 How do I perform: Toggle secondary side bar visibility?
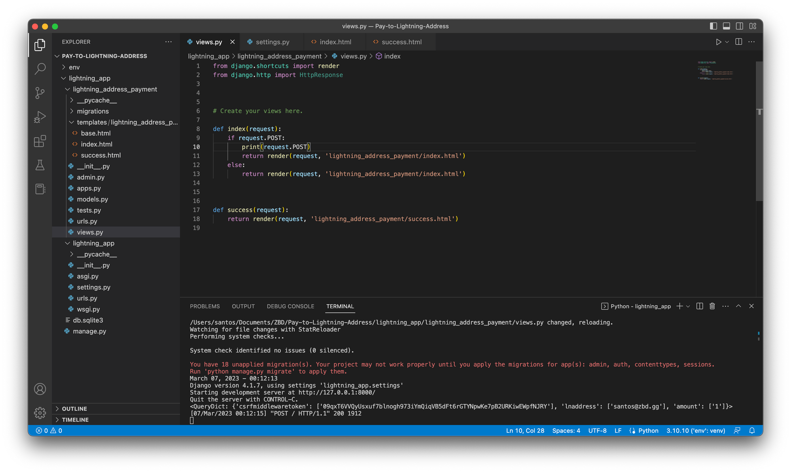740,26
